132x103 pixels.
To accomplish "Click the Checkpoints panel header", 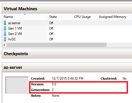I will [67, 53].
